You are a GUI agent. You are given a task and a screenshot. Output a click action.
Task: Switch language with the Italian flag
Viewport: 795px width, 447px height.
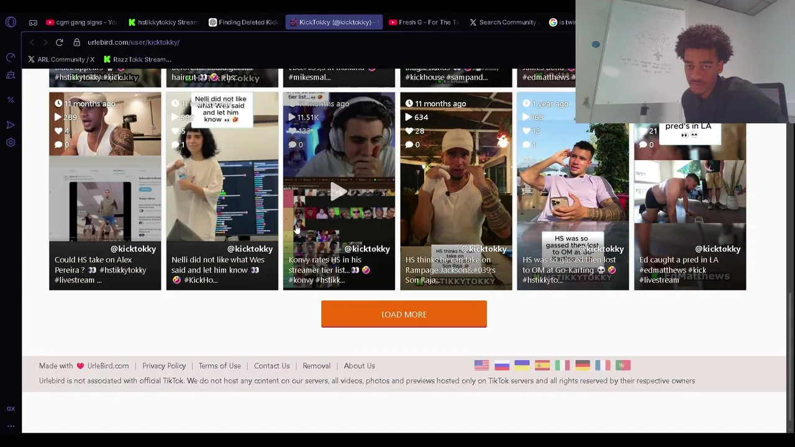[x=563, y=366]
